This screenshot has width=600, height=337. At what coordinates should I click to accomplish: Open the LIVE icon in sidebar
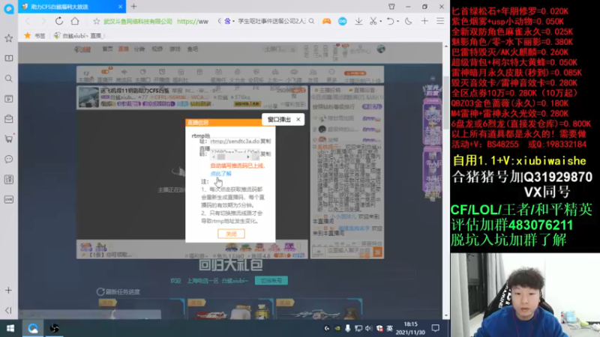tap(8, 199)
